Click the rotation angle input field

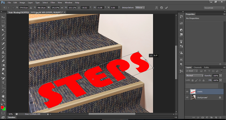(x=85, y=8)
